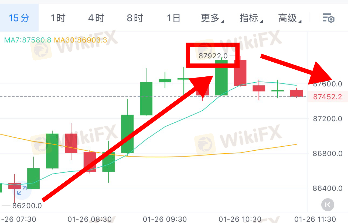Image resolution: width=348 pixels, height=223 pixels.
Task: Tap the MA7 indicator label
Action: tap(28, 40)
